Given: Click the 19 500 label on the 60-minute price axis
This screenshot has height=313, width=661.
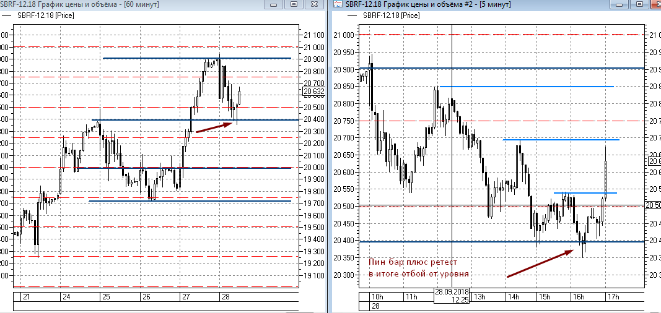Looking at the screenshot, I should (313, 228).
